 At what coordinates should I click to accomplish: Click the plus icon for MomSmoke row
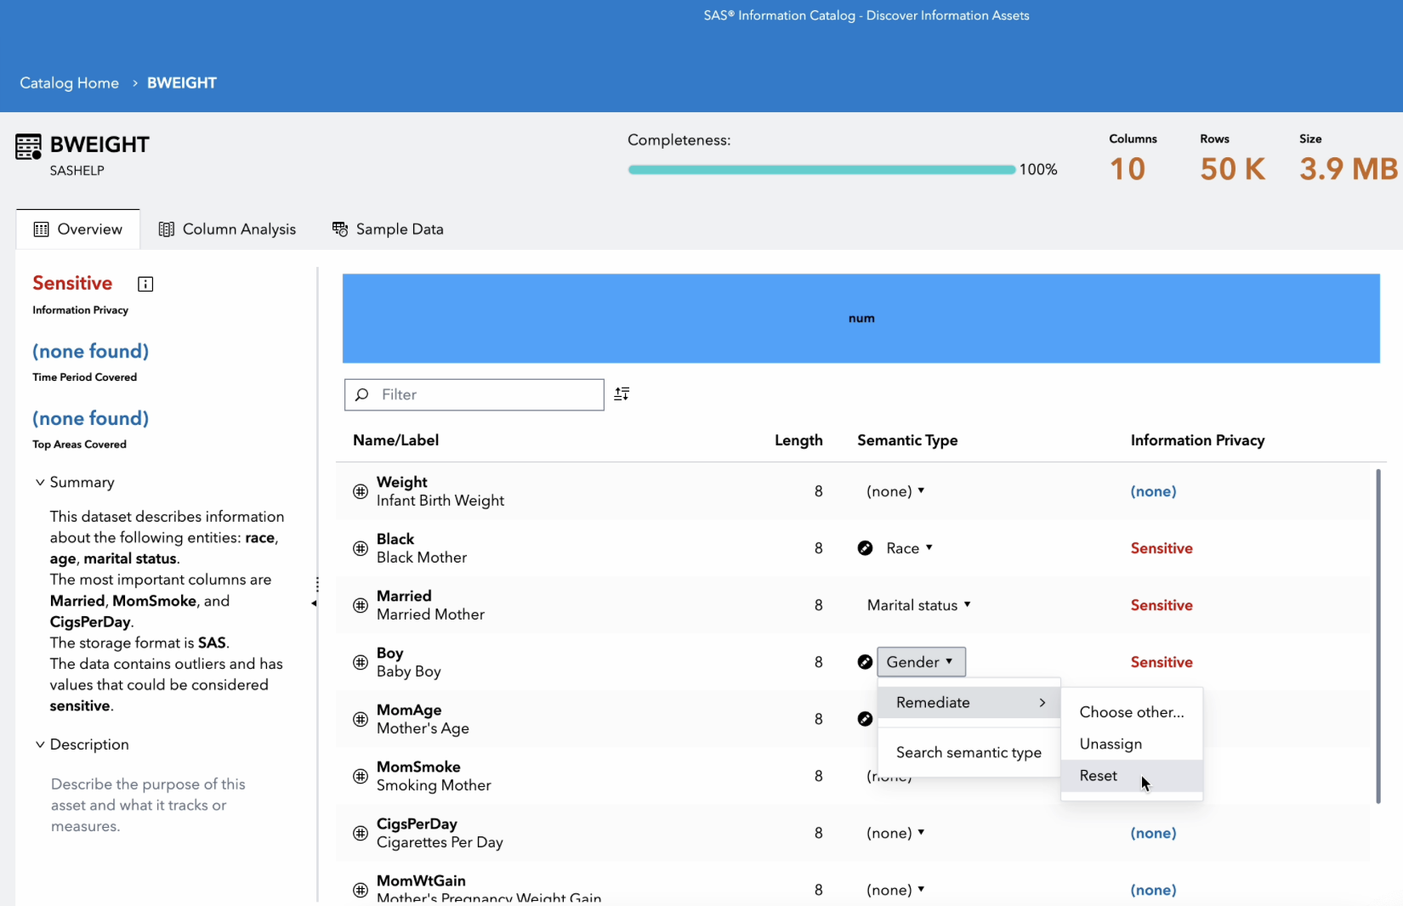pos(361,776)
